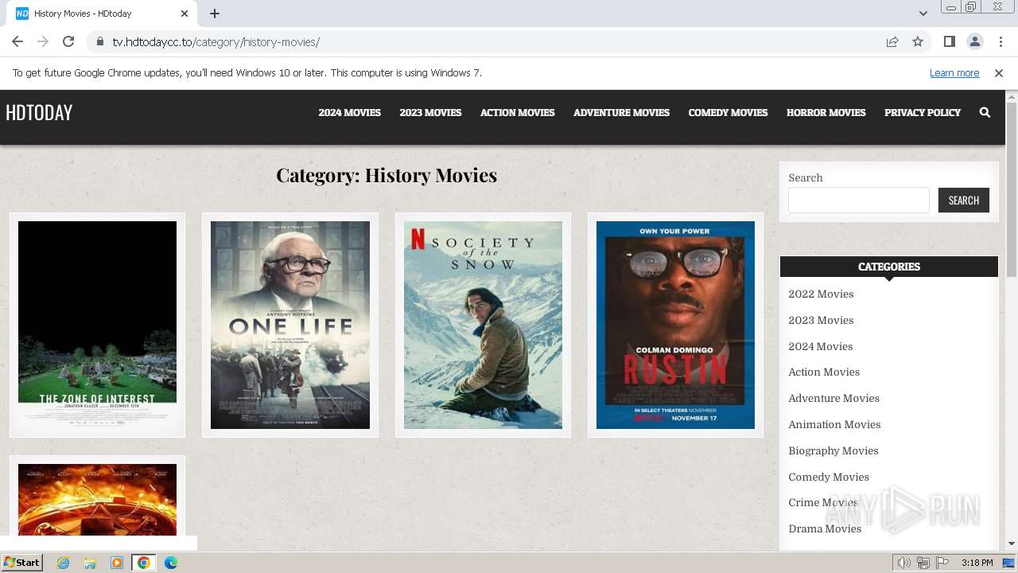
Task: Open Windows Explorer folder in taskbar
Action: click(90, 563)
